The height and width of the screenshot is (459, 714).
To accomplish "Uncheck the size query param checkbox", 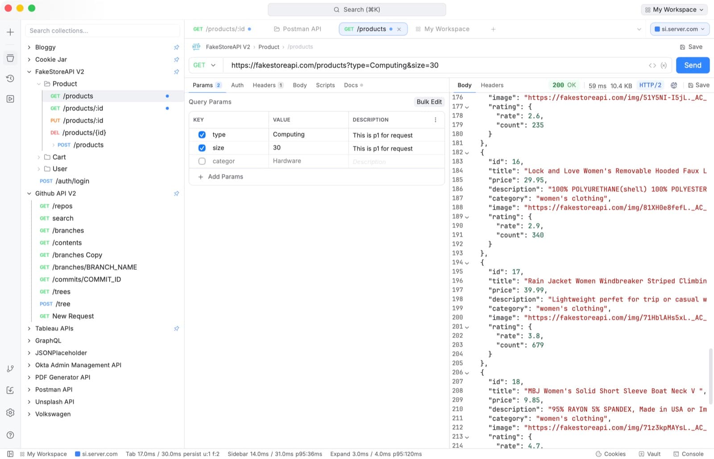I will (x=202, y=148).
